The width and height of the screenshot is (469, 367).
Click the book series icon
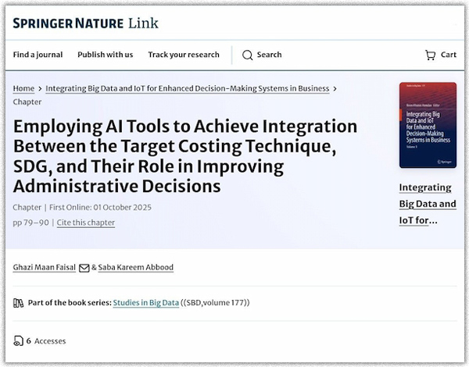point(18,303)
